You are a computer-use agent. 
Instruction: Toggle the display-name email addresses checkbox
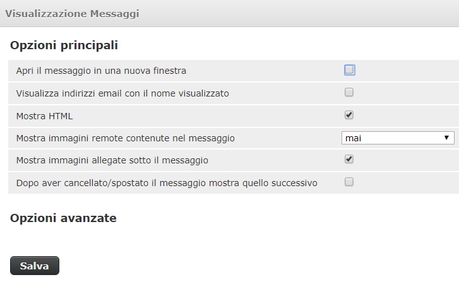pos(349,93)
